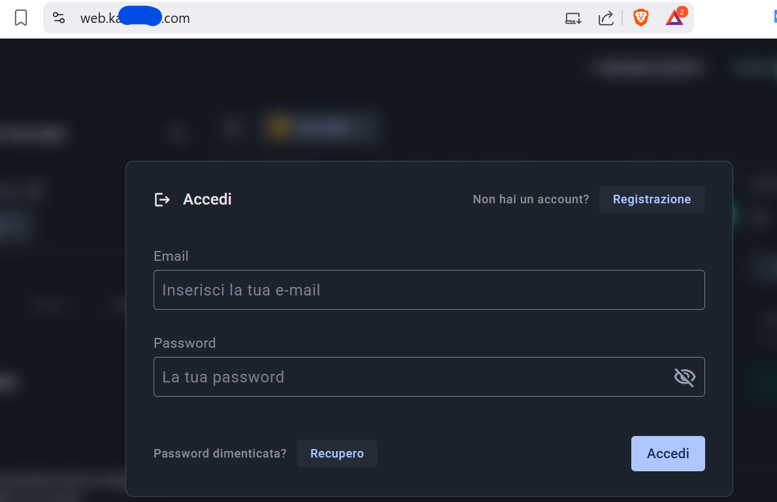Click the install app icon in address bar
Screen dimensions: 777x502
coord(573,18)
